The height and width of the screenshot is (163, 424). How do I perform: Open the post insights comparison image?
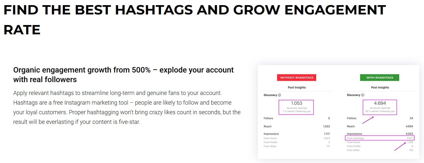(338, 112)
